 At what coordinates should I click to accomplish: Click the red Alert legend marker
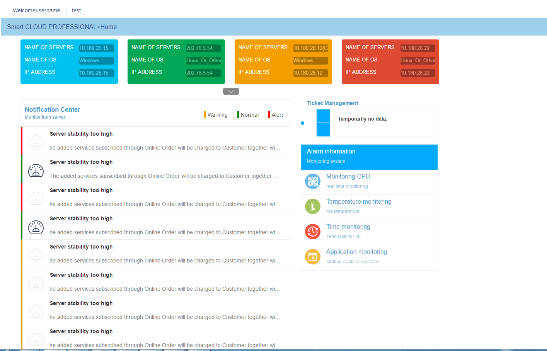tap(269, 115)
